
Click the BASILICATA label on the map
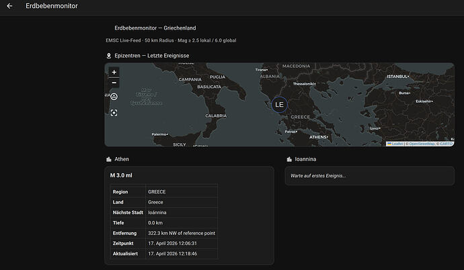pyautogui.click(x=209, y=87)
